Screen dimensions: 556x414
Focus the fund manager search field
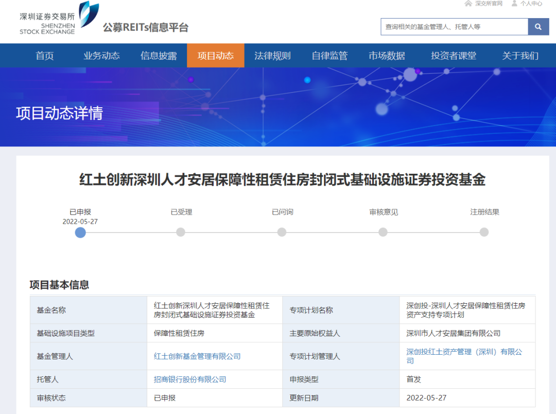pos(455,27)
